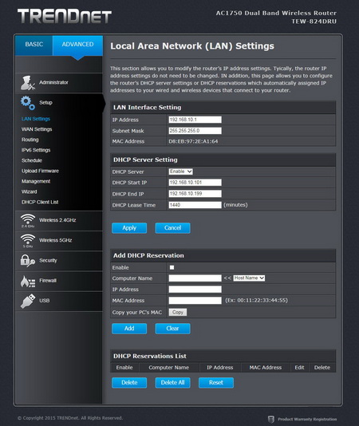This screenshot has height=426, width=359.
Task: Tick the Enable checkbox for DHCP reservation
Action: point(172,267)
